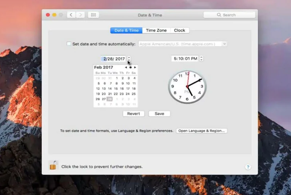Select February 21 in the calendar
291x195 pixels.
[110, 94]
